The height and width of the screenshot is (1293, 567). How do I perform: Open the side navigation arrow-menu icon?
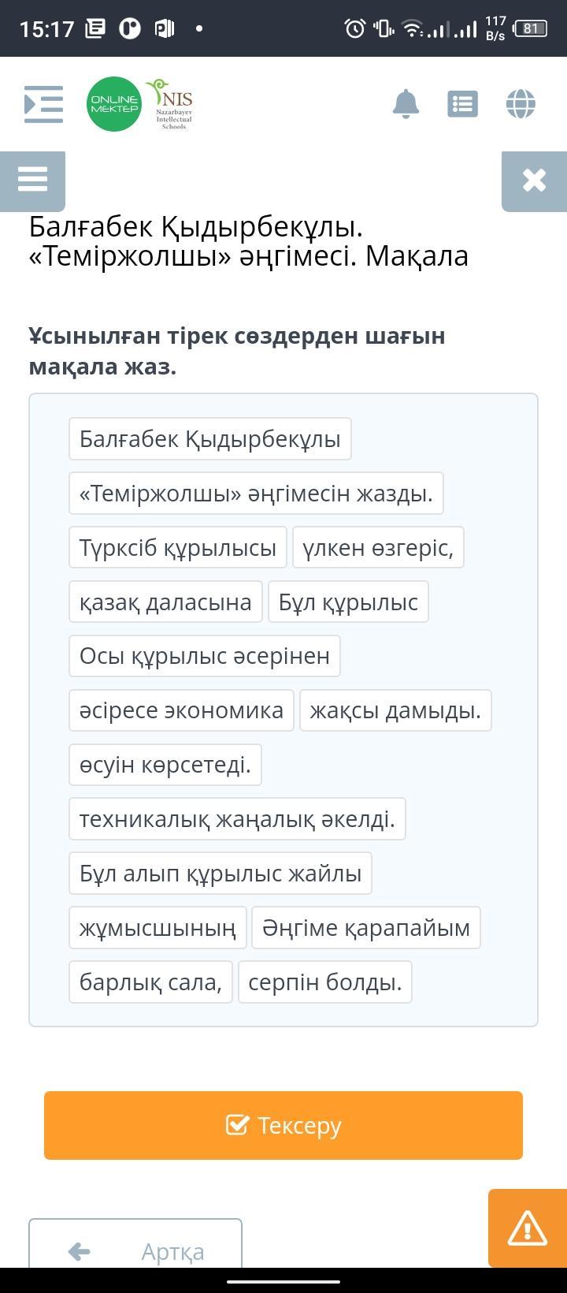[x=43, y=104]
